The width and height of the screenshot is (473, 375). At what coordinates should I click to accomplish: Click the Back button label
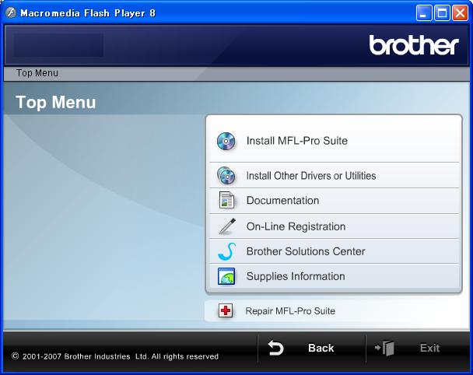(x=321, y=348)
